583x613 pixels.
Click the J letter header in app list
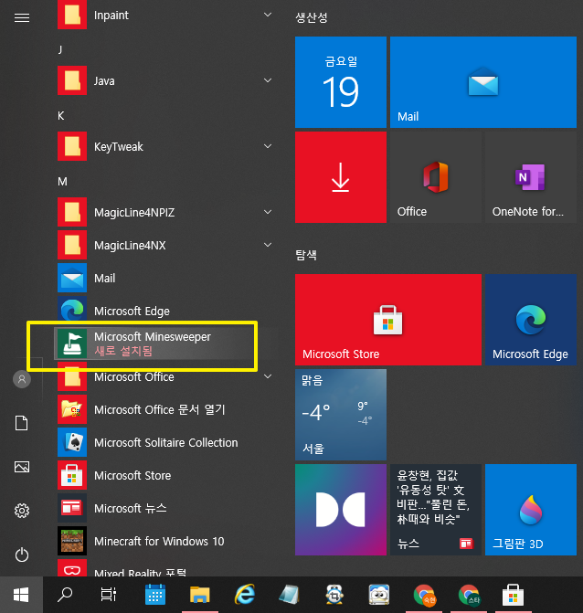60,49
